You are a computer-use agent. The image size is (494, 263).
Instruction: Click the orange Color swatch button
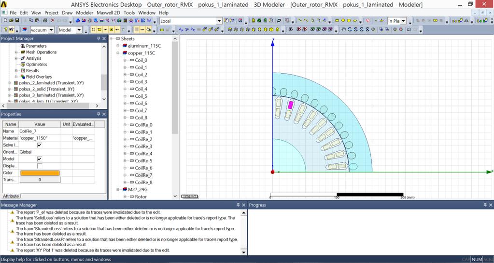40,173
